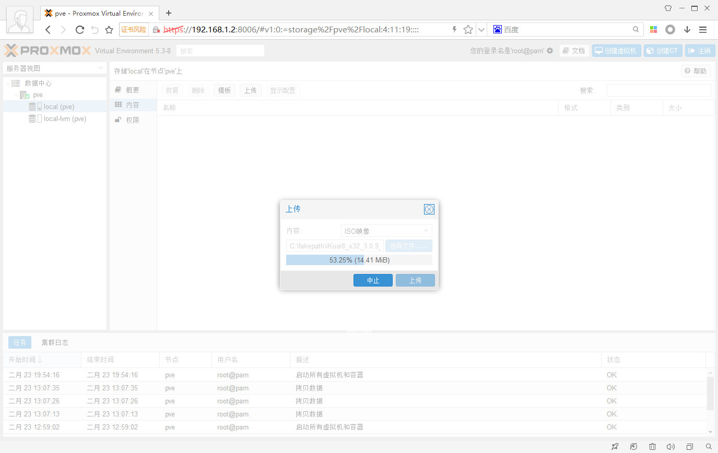Click the rocket accelerator icon in status bar

tap(615, 447)
